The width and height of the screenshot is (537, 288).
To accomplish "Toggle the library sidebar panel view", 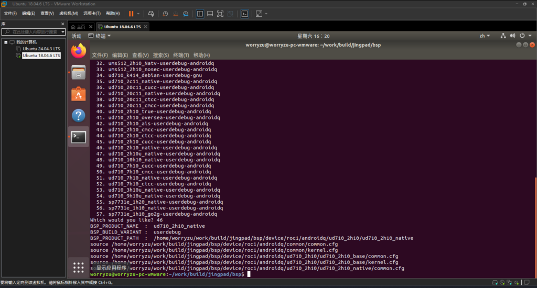I will coord(200,14).
